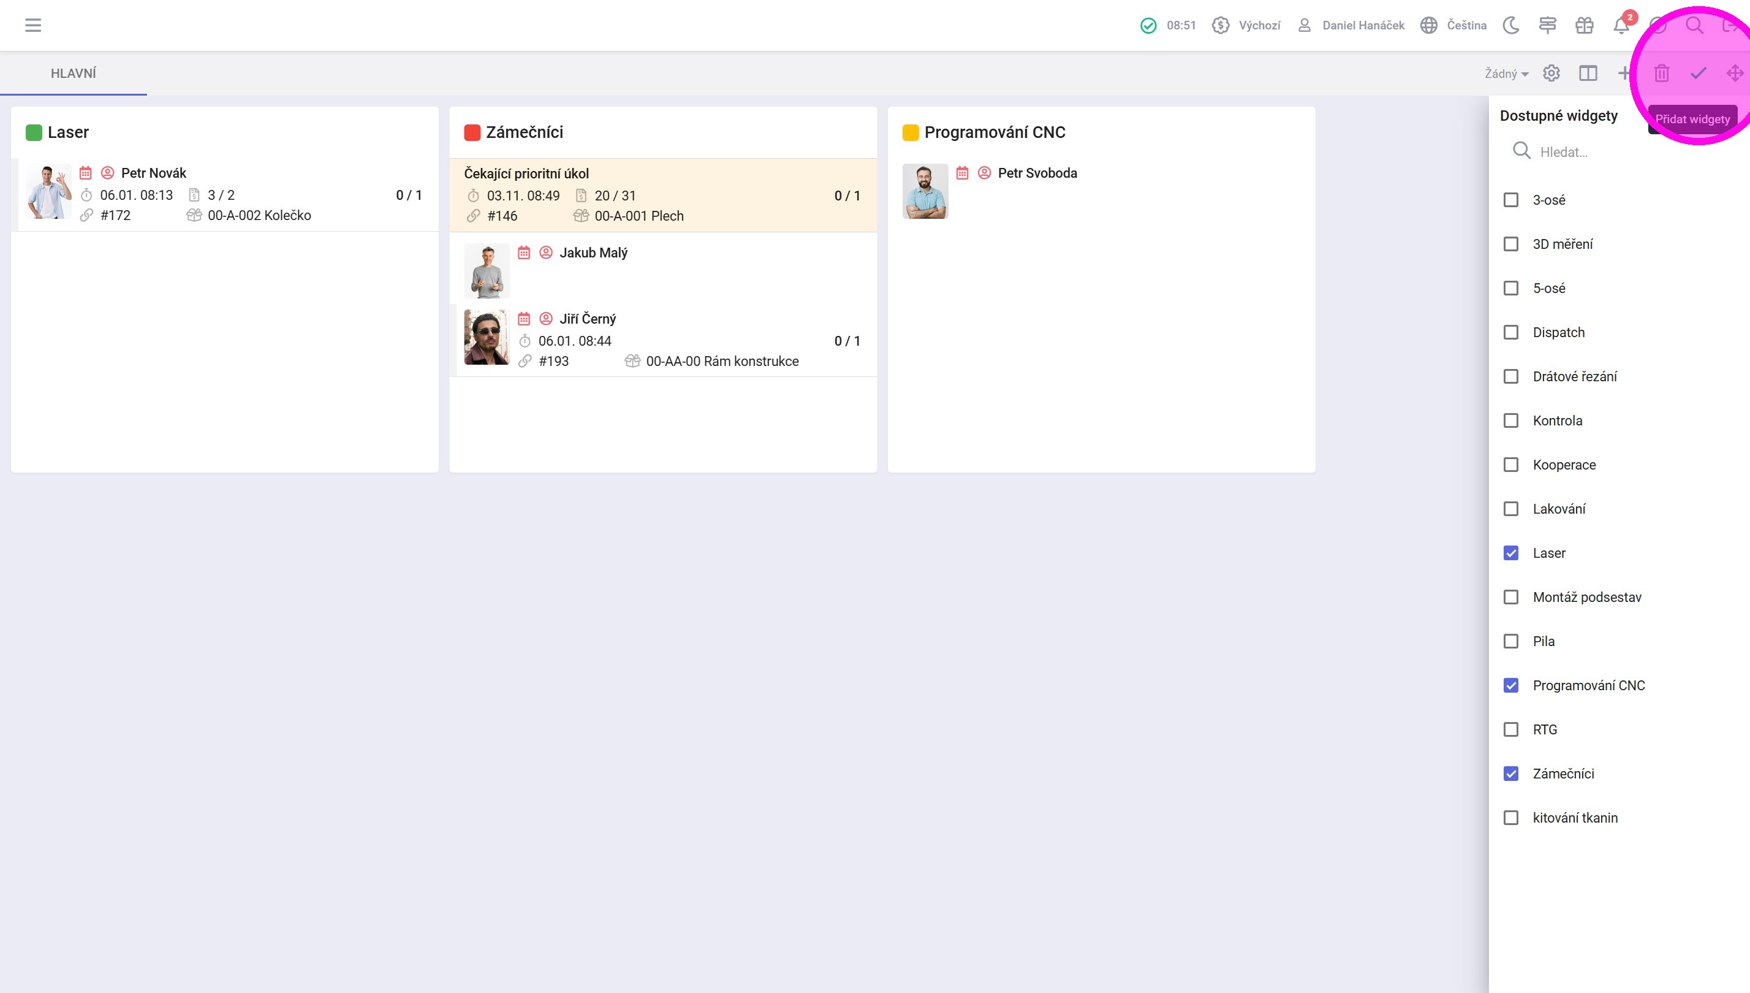Click the trash delete icon

(x=1661, y=73)
